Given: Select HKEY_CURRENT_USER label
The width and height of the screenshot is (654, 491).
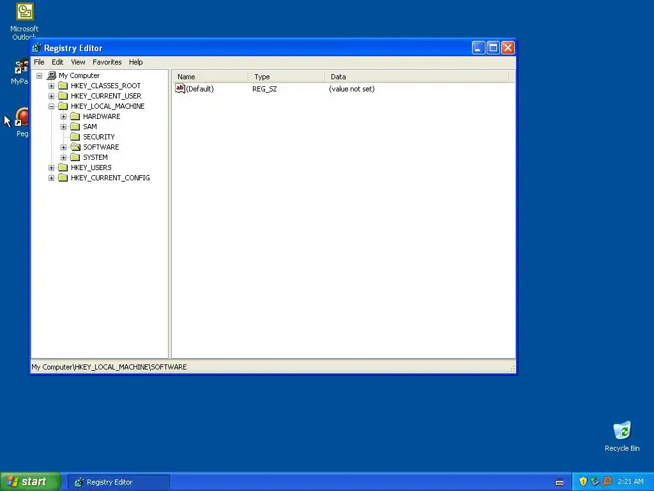Looking at the screenshot, I should point(106,96).
